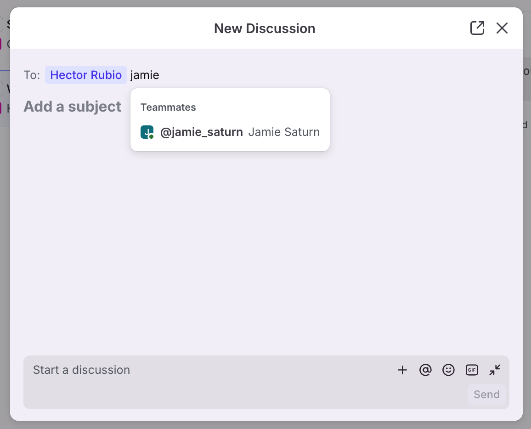Viewport: 531px width, 429px height.
Task: Click the green online status dot
Action: [152, 136]
